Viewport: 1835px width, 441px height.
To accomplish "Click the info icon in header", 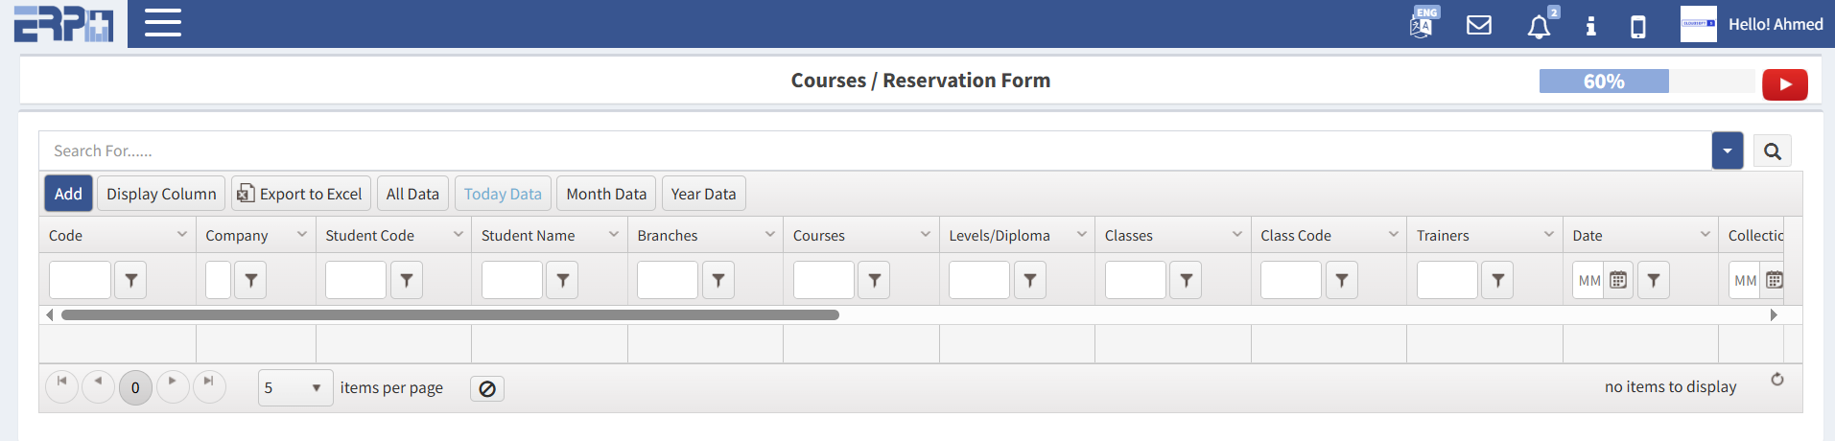I will click(x=1590, y=26).
